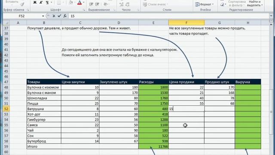This screenshot has height=155, width=275.
Task: Open Выравнивание group dialog launcher
Action: [x=114, y=10]
